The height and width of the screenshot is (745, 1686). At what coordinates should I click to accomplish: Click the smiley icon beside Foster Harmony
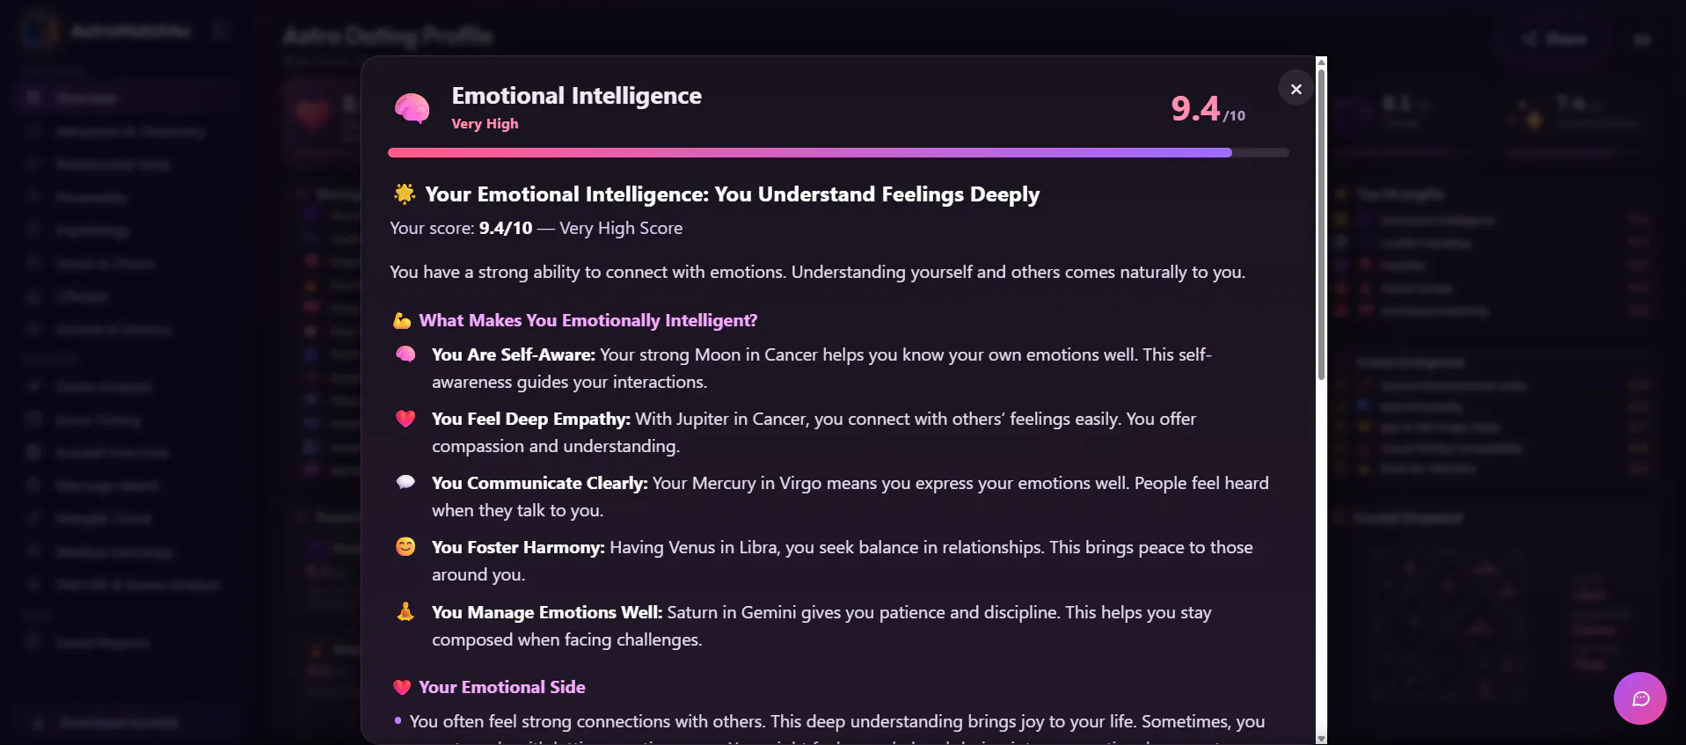[x=405, y=546]
